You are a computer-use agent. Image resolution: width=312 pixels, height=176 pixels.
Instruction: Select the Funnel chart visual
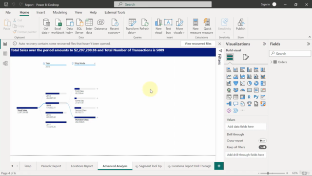(x=235, y=83)
